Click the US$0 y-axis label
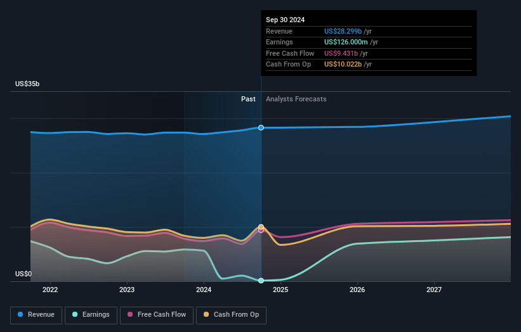This screenshot has width=521, height=332. pyautogui.click(x=23, y=274)
